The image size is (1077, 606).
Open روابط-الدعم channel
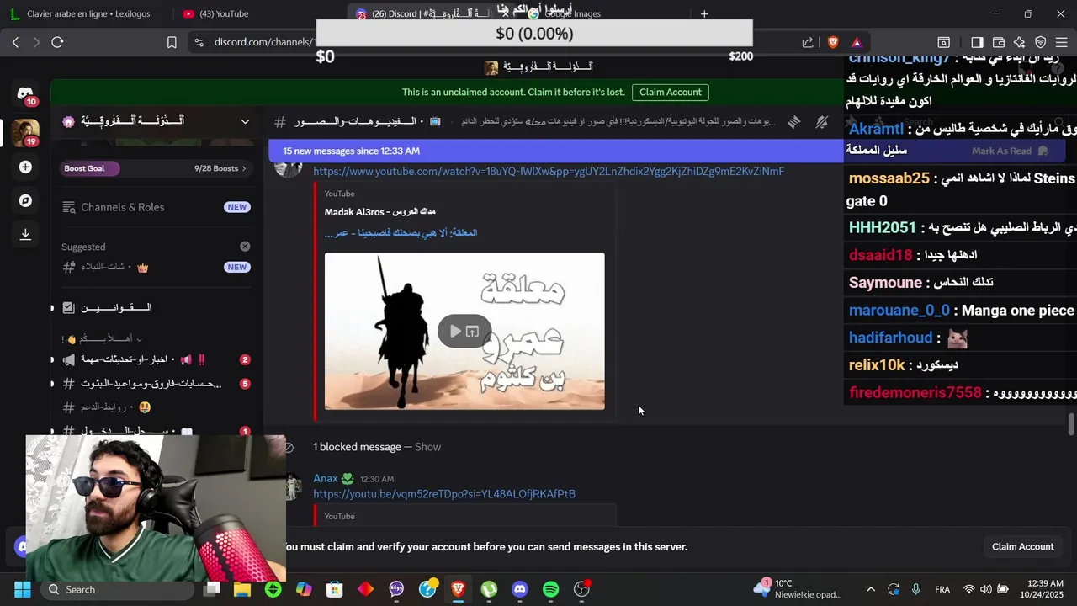point(156,407)
